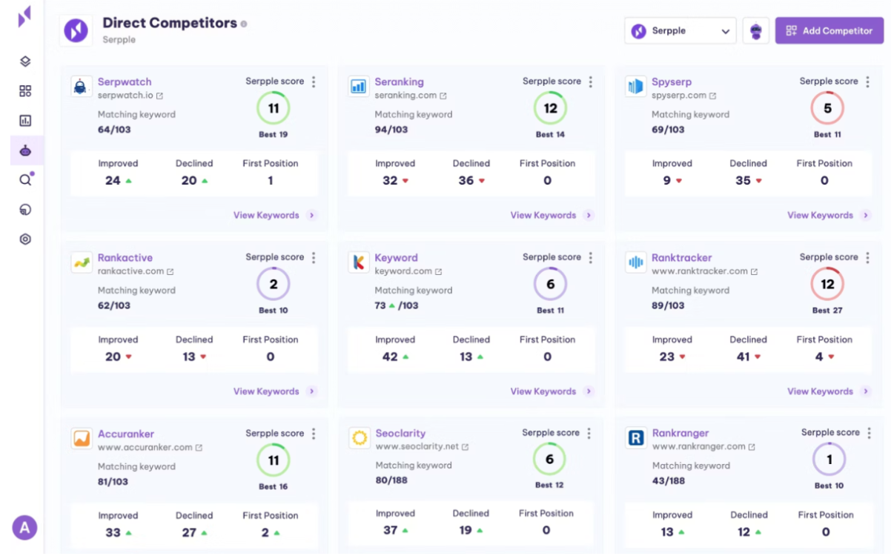Open external link icon beside www.seoclarity.net
The height and width of the screenshot is (556, 891).
[466, 447]
